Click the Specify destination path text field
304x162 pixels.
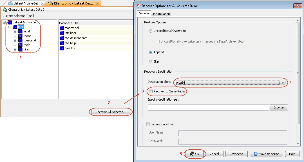coord(208,107)
